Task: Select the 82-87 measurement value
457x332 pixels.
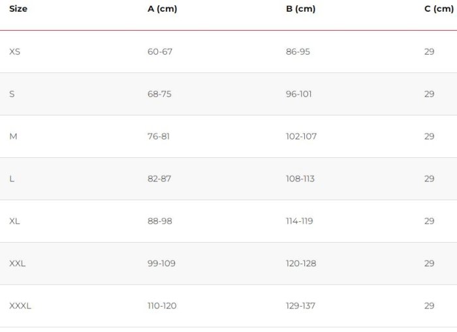Action: click(x=159, y=179)
